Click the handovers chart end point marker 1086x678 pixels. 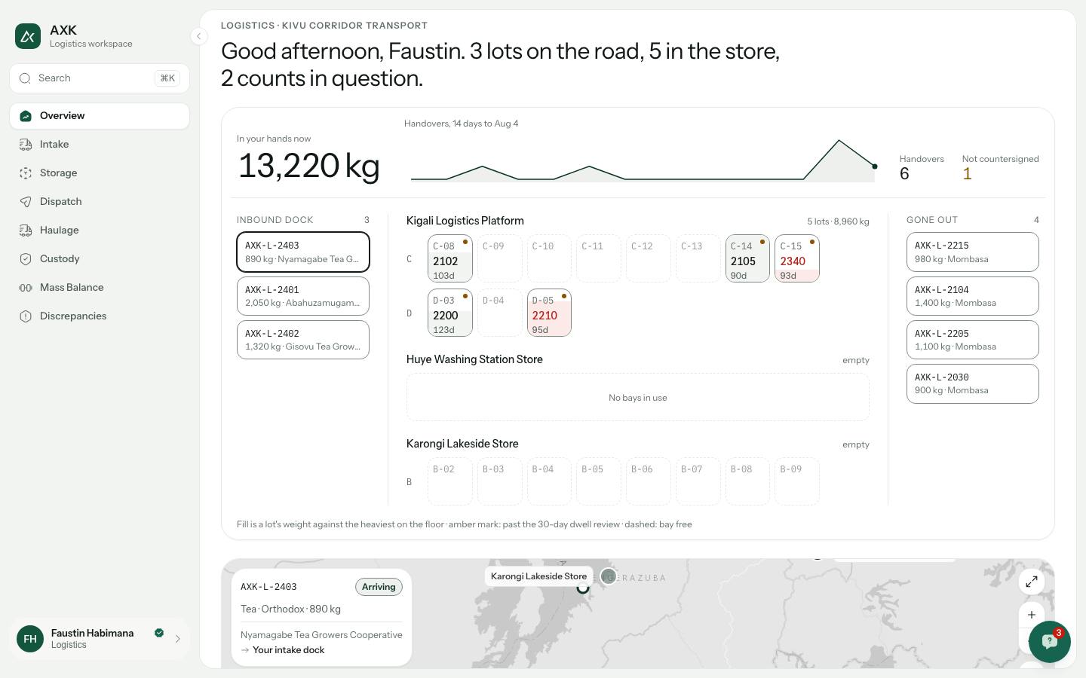[875, 166]
